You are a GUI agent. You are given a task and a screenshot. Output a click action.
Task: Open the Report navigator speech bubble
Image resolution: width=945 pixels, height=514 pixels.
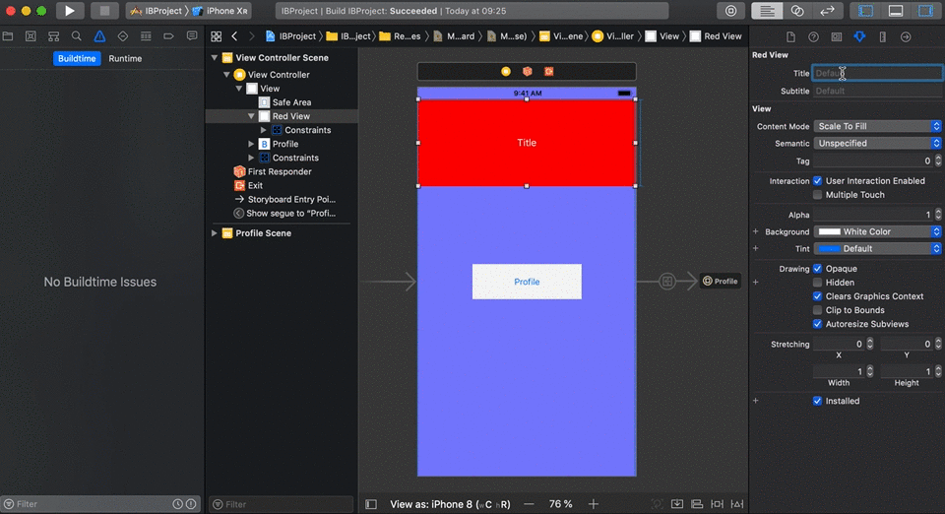coord(192,36)
